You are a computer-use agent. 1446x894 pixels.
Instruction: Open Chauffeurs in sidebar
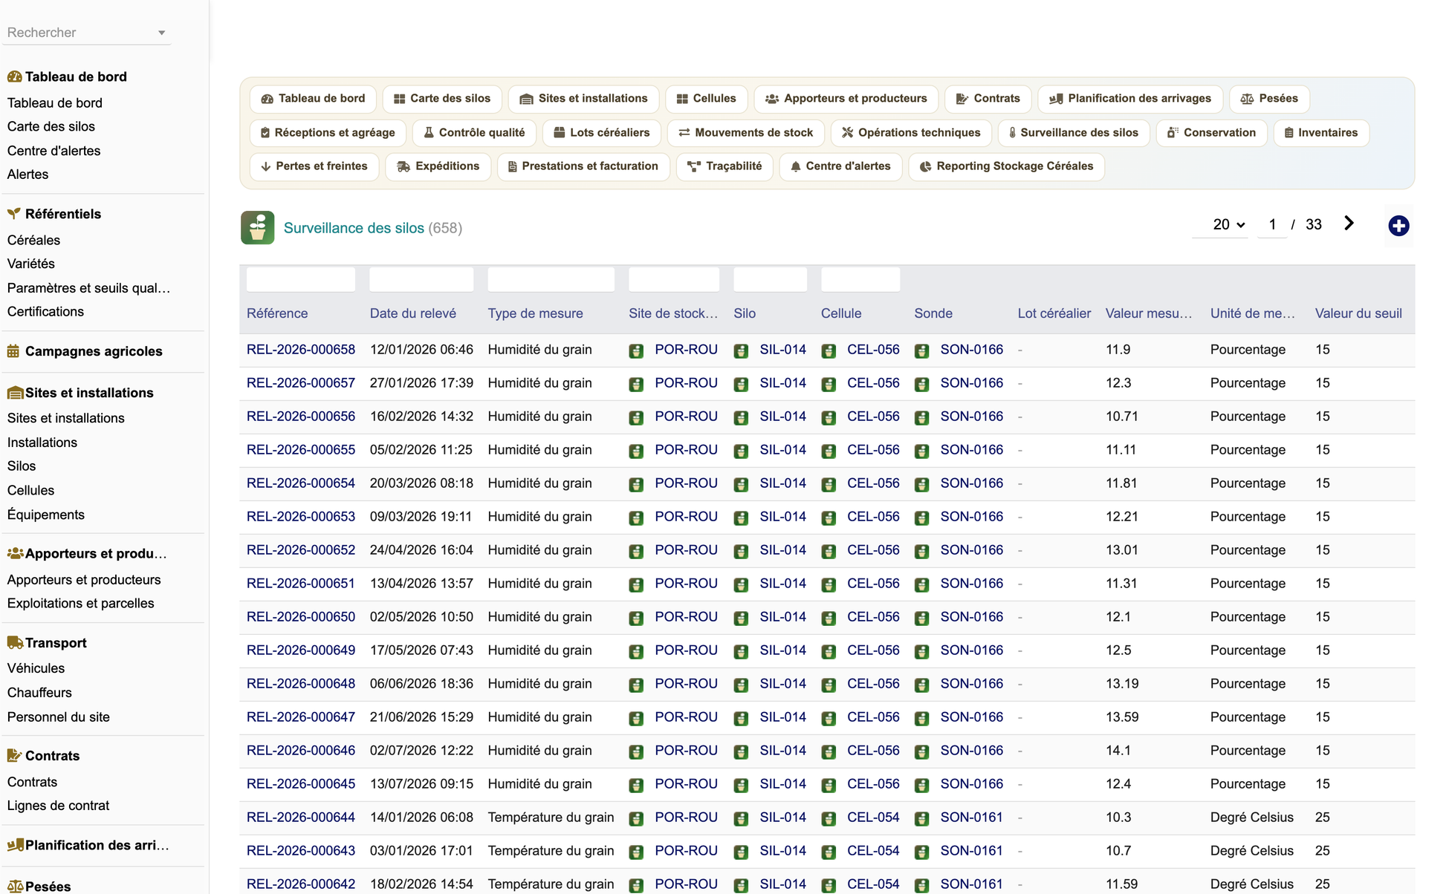point(39,693)
